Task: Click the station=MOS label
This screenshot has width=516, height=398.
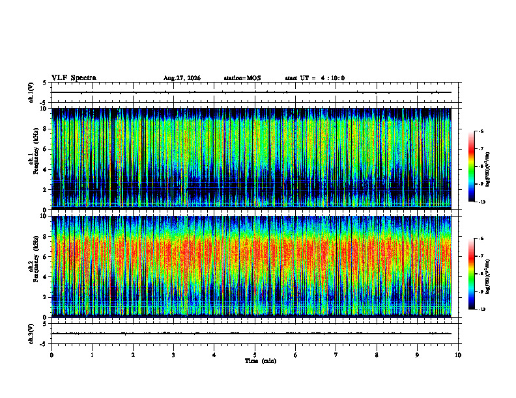Action: (242, 78)
